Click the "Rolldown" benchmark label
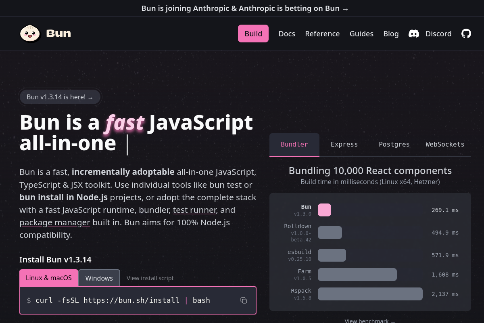484x323 pixels. [298, 226]
